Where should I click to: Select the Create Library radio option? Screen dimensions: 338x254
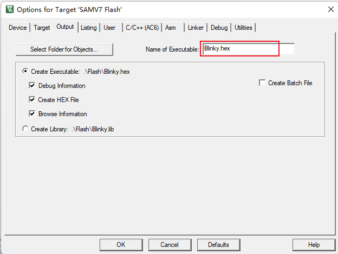(25, 129)
